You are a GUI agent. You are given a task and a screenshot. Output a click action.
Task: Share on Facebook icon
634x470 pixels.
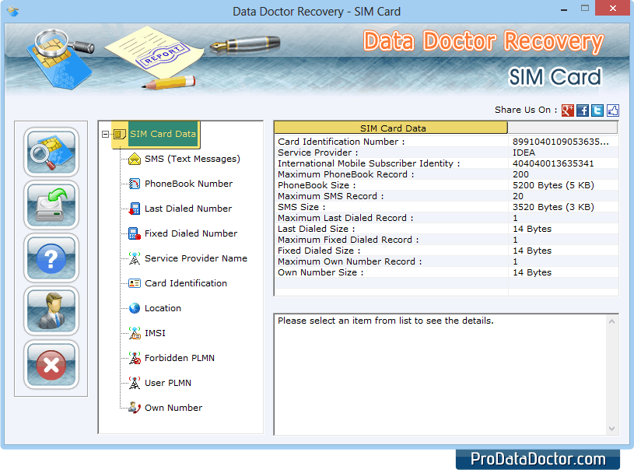pyautogui.click(x=583, y=110)
